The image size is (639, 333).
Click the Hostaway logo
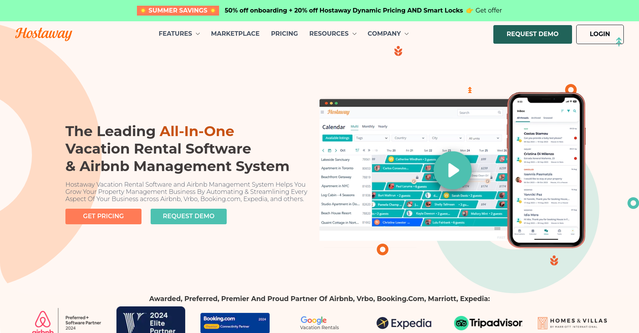click(x=44, y=33)
